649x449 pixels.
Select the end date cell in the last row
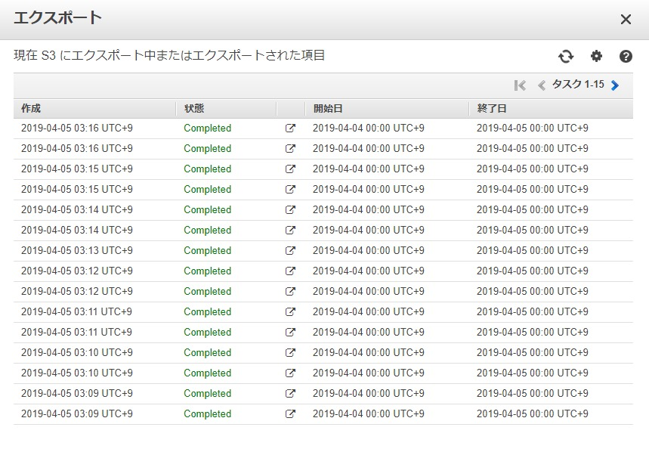point(532,414)
